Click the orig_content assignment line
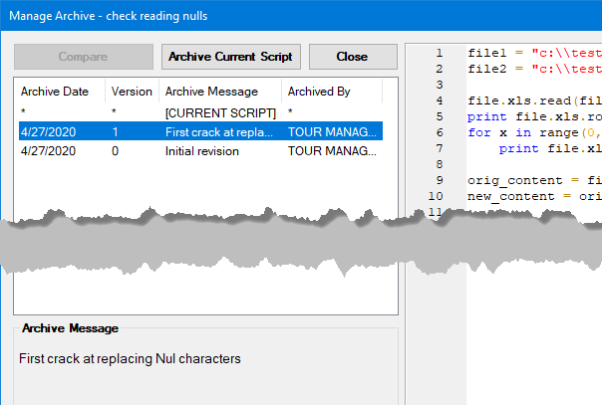Screen dimensions: 602x405 533,181
